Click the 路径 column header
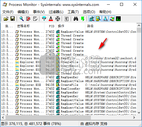 point(111,26)
